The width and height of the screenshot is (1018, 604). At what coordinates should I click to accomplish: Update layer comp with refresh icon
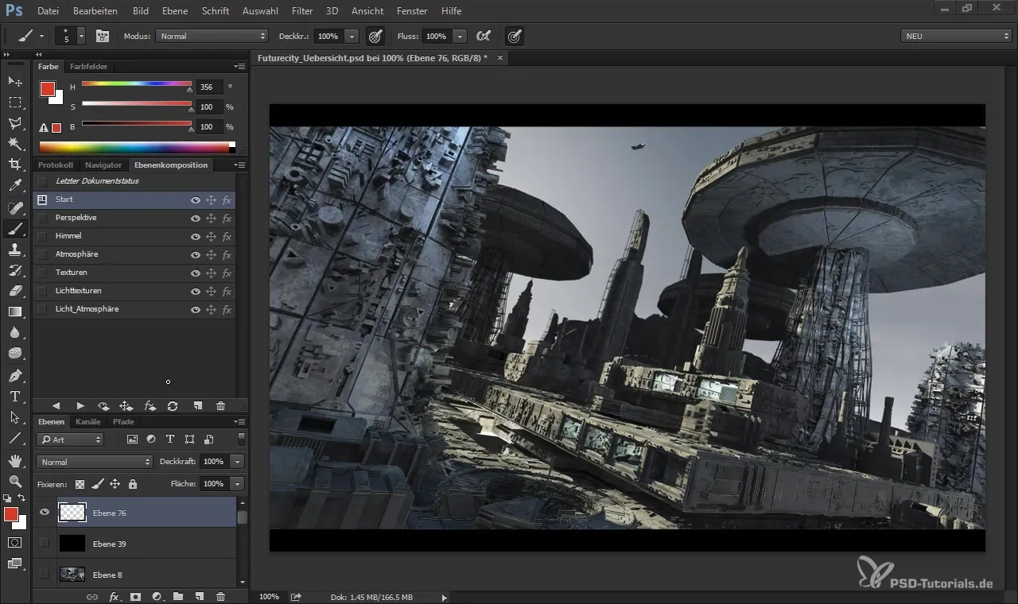pos(173,406)
